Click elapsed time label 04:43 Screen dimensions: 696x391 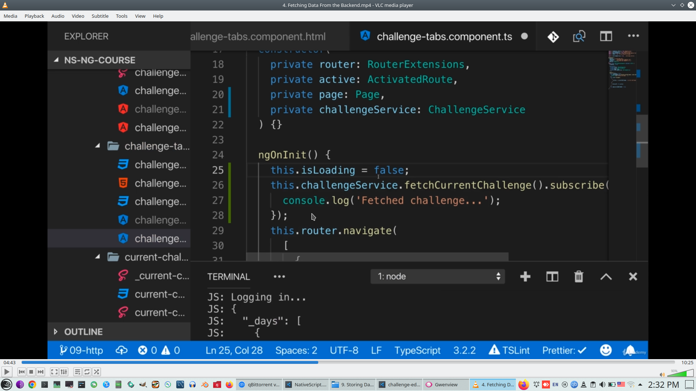coord(9,362)
